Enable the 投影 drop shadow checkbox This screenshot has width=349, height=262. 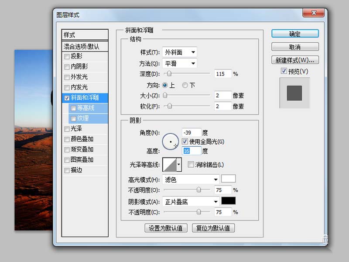tap(67, 57)
